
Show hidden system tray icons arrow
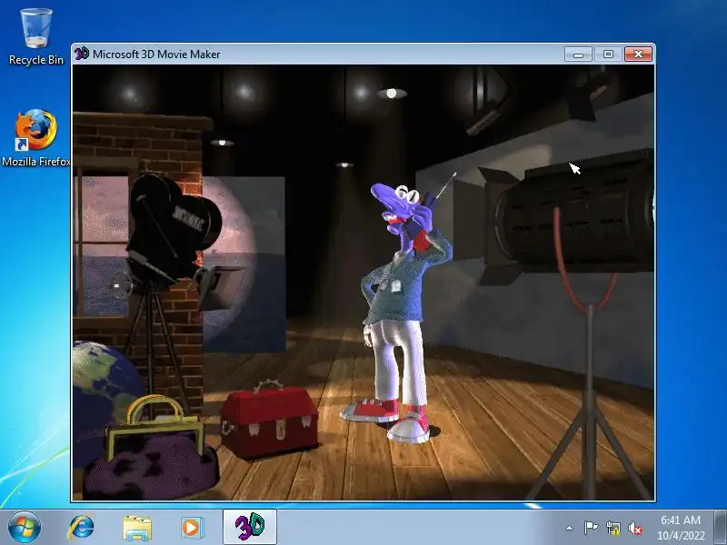(x=570, y=528)
